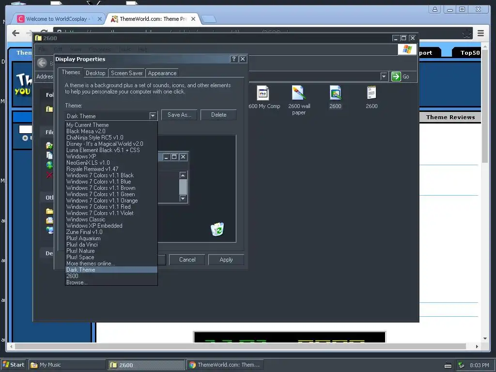Image resolution: width=496 pixels, height=372 pixels.
Task: Choose 'Windows Classic' from theme list
Action: (x=111, y=219)
